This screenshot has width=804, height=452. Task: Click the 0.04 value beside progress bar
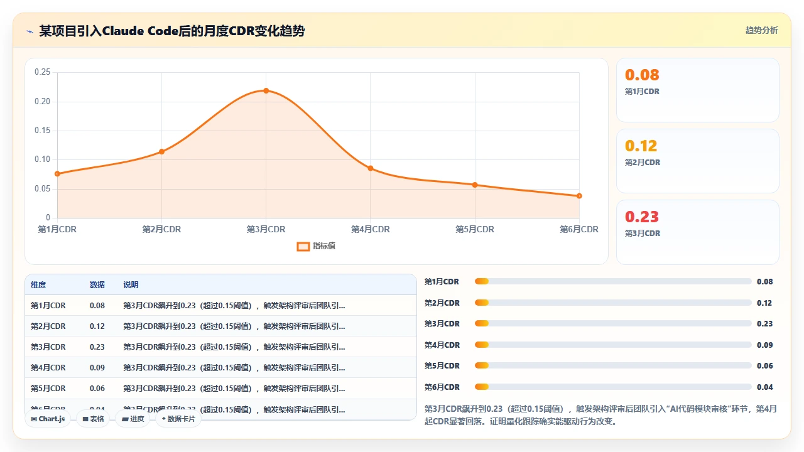click(765, 387)
